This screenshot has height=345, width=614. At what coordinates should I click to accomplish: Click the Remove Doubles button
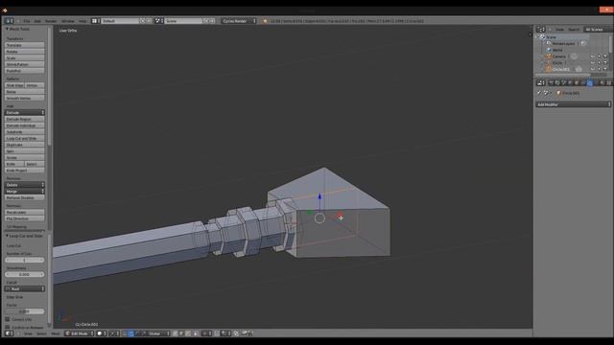[25, 198]
